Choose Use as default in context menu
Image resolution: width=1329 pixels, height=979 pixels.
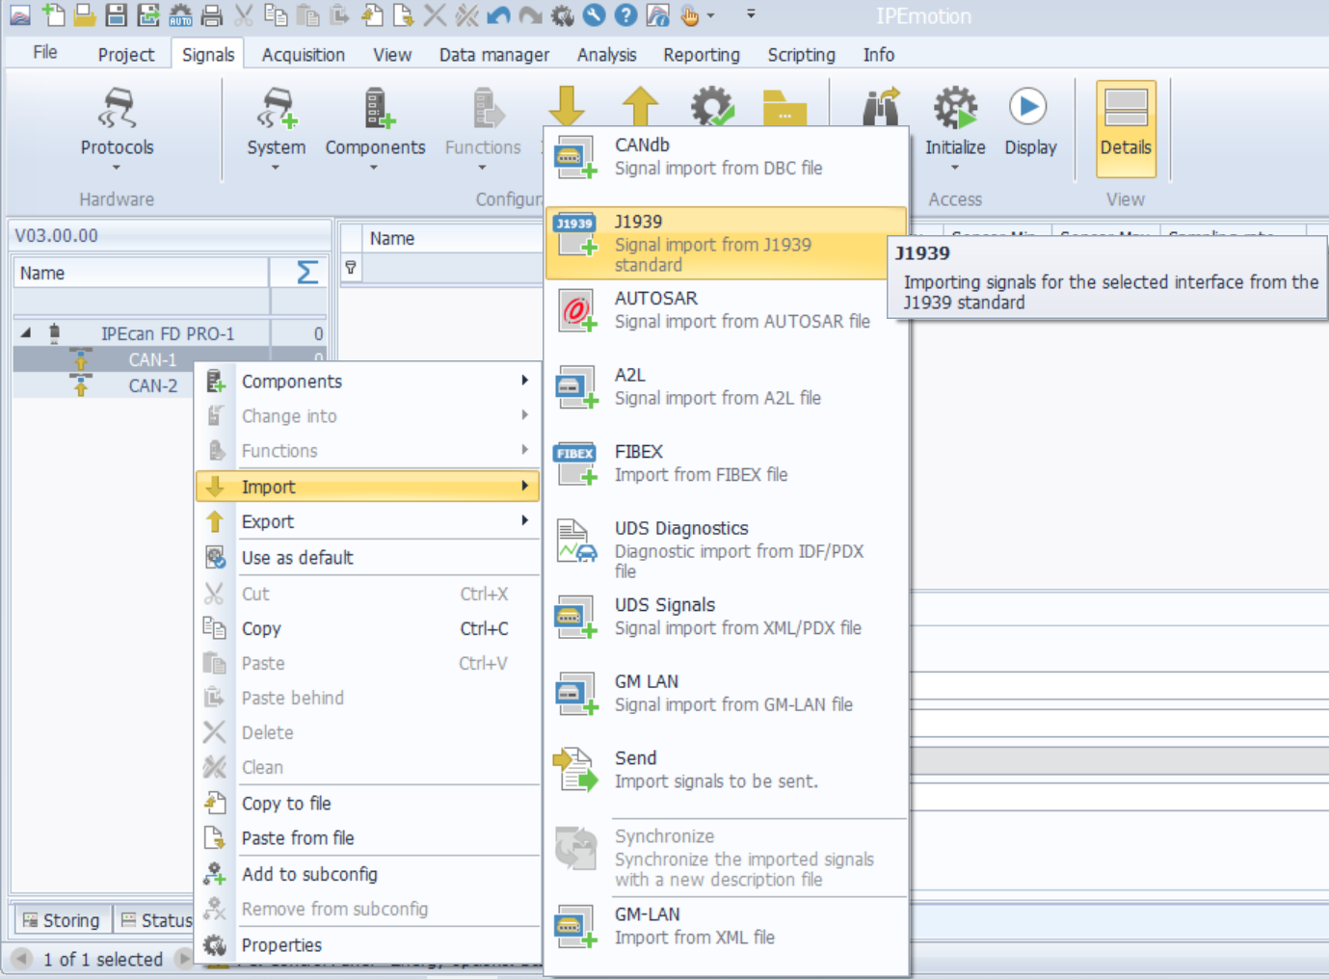[367, 558]
